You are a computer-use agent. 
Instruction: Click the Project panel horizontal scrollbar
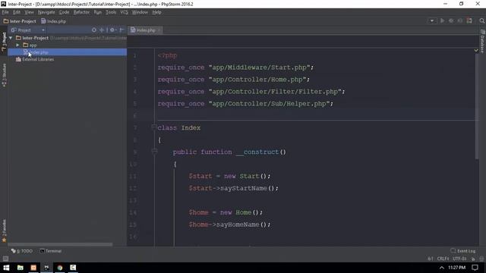point(60,244)
